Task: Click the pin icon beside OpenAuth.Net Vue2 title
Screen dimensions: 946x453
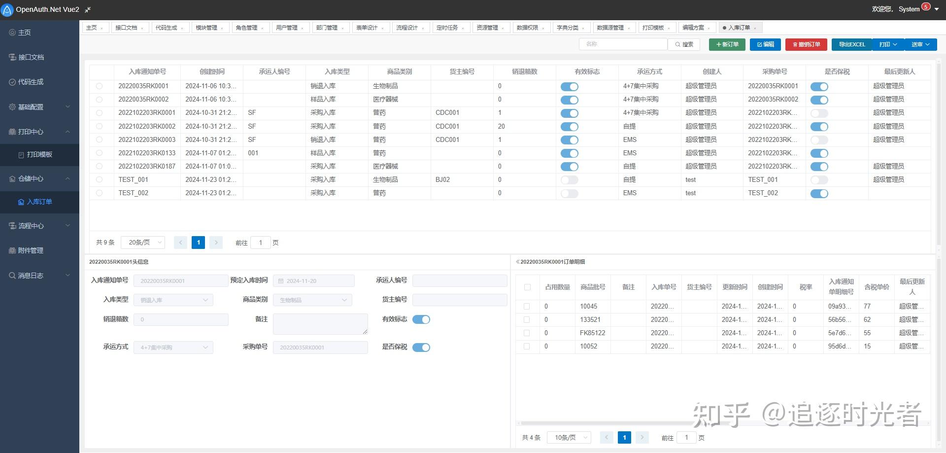Action: [x=87, y=9]
